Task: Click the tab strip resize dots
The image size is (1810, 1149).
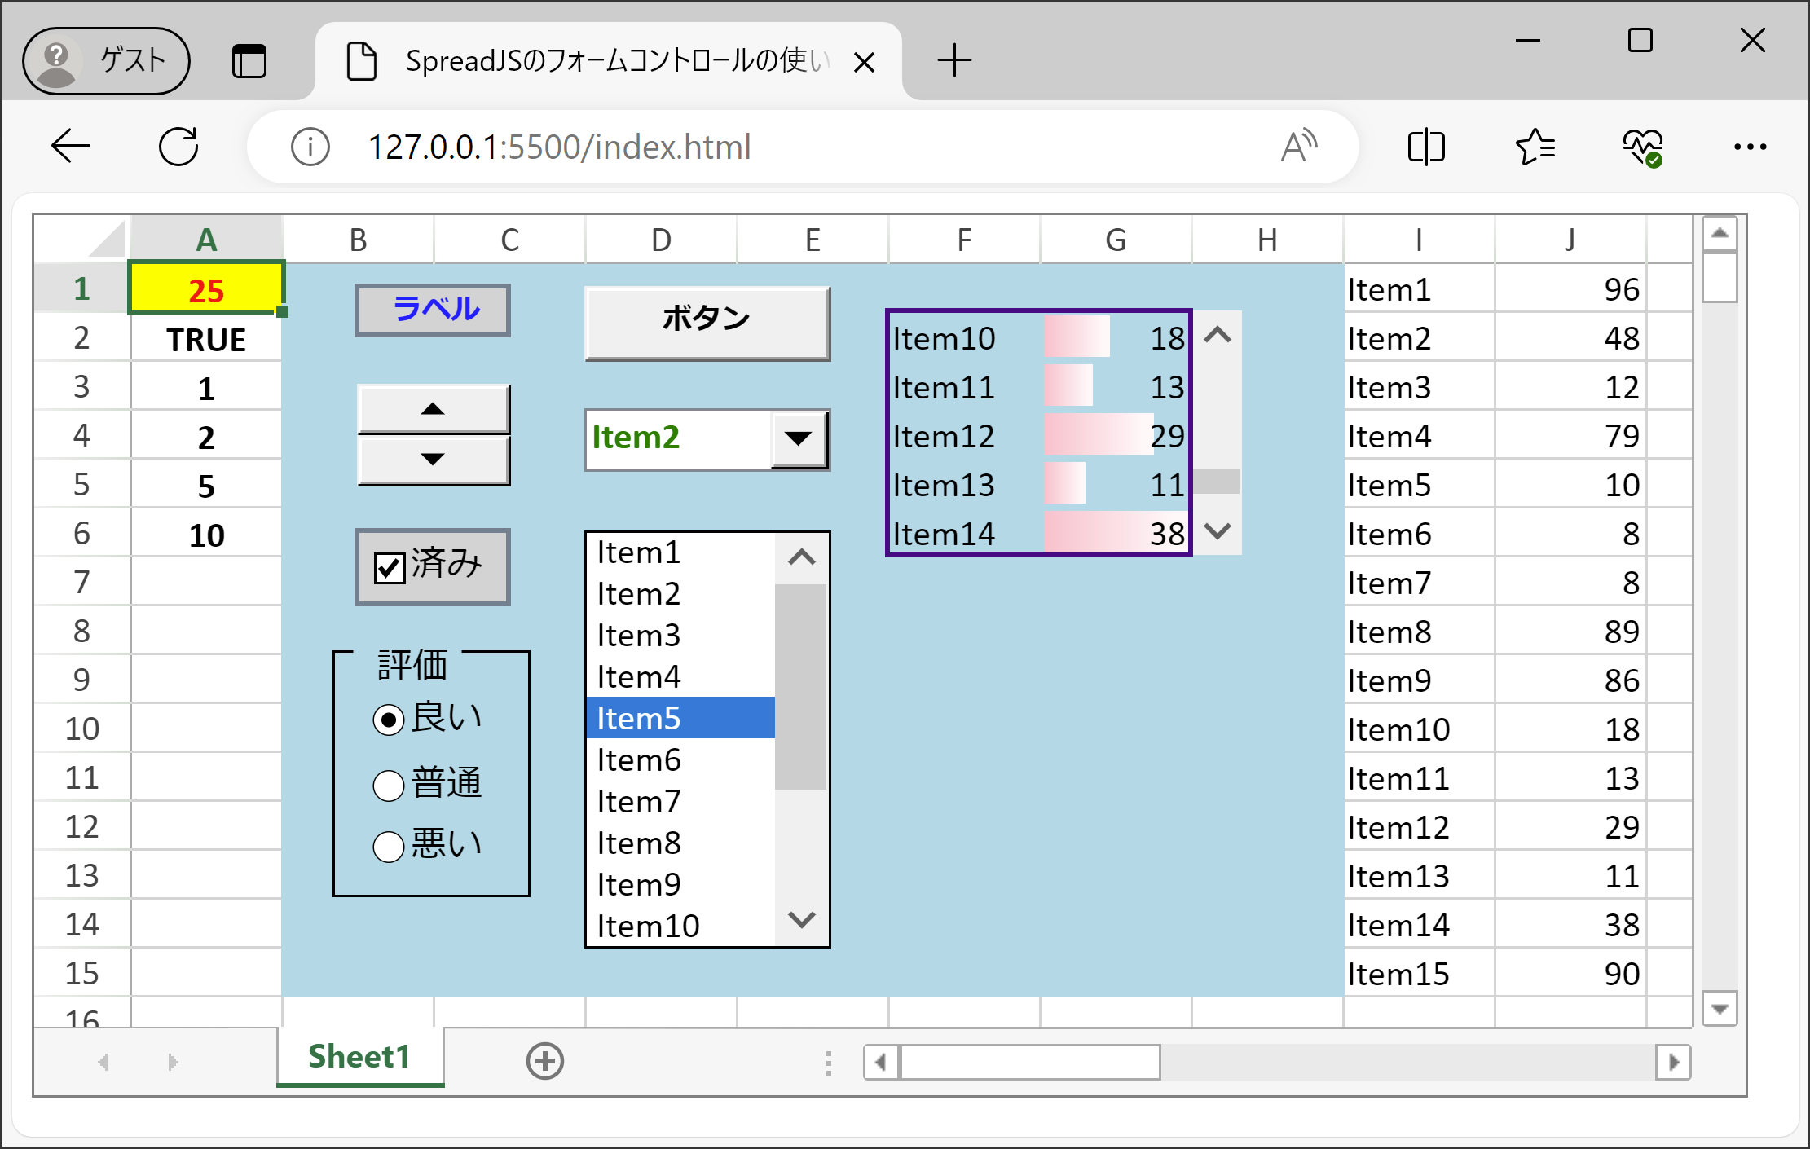Action: pos(829,1063)
